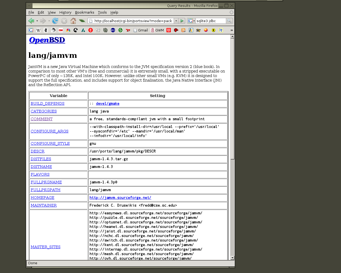Screen dimensions: 341x273
Task: Open the search engine selector dropdown
Action: [192, 21]
